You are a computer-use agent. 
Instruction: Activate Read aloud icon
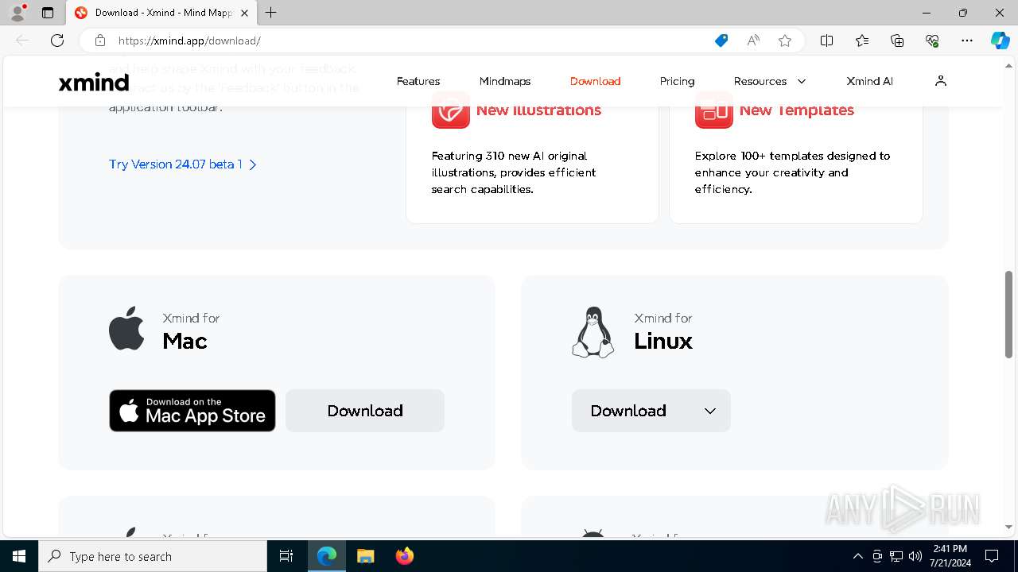point(753,41)
